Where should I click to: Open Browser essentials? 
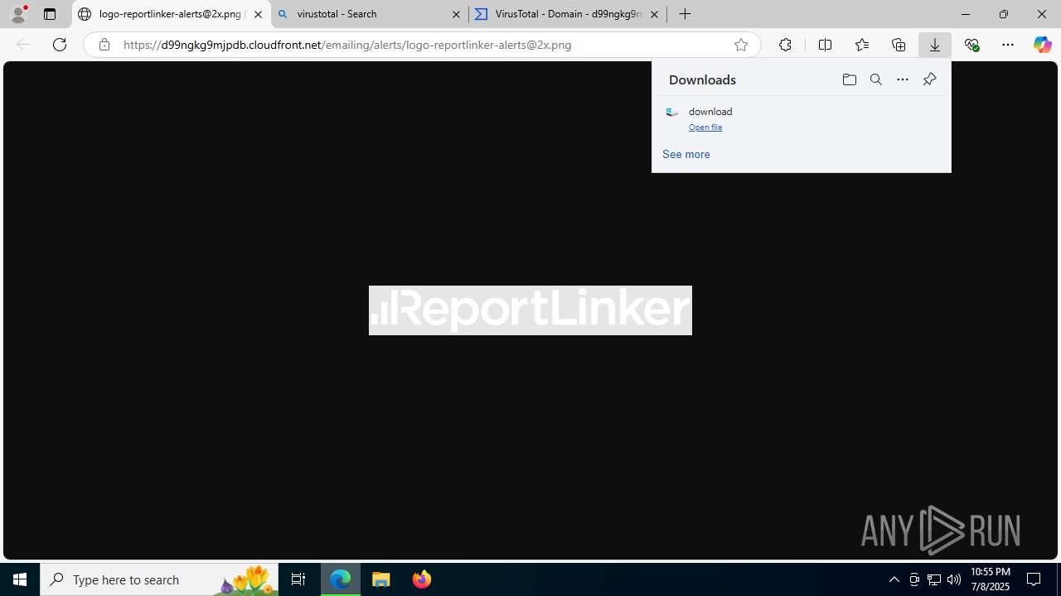971,45
